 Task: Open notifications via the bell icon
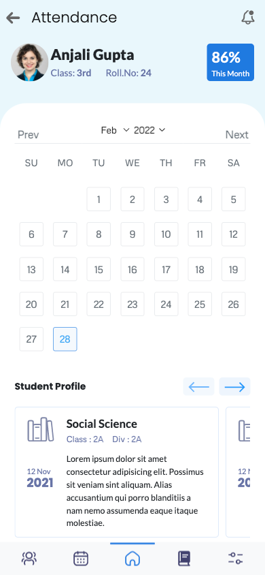point(248,17)
